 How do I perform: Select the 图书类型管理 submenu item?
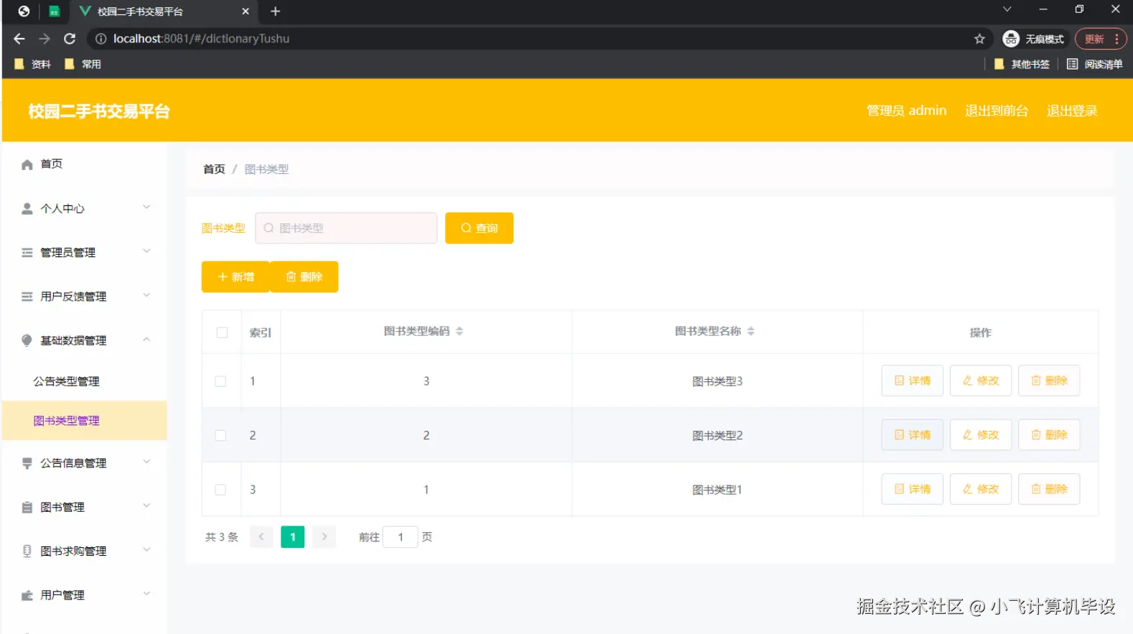(84, 421)
